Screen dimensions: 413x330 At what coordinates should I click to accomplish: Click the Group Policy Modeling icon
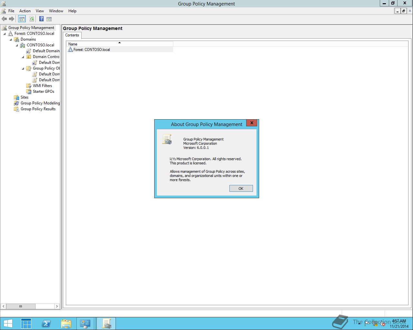[x=16, y=103]
